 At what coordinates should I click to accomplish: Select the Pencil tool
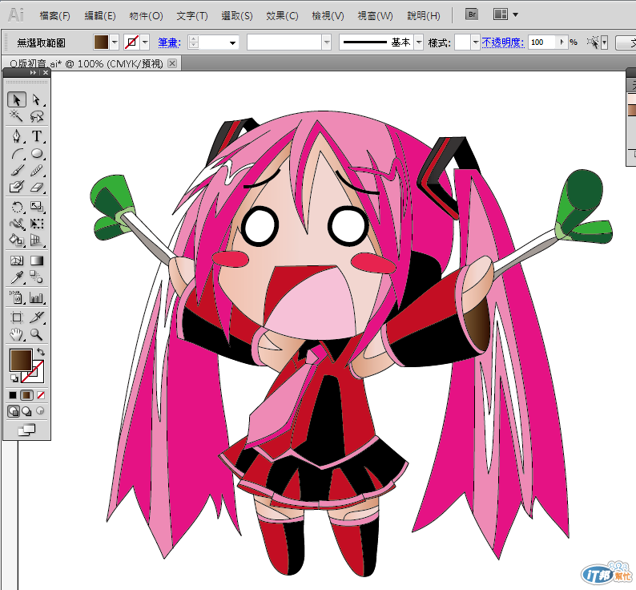click(37, 171)
